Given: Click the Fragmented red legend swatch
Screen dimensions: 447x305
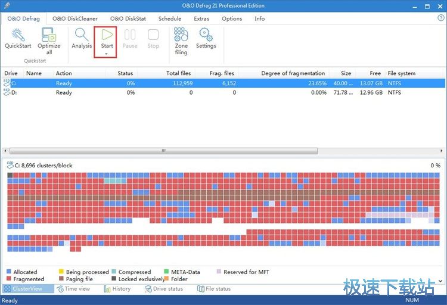Looking at the screenshot, I should (x=9, y=278).
